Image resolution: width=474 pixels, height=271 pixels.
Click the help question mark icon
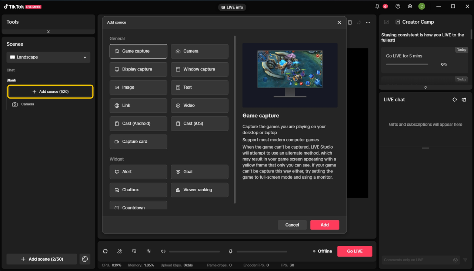click(x=398, y=6)
